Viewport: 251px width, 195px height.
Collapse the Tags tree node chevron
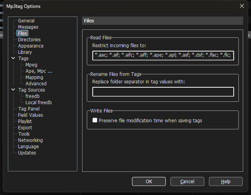pos(13,58)
